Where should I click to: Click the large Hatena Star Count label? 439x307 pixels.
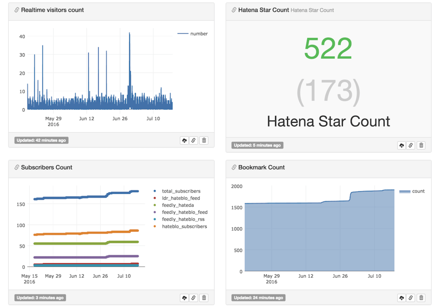pyautogui.click(x=328, y=122)
